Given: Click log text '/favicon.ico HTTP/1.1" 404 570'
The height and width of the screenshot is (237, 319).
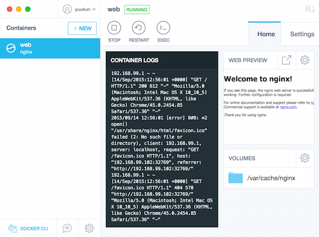Looking at the screenshot, I should pos(152,188).
